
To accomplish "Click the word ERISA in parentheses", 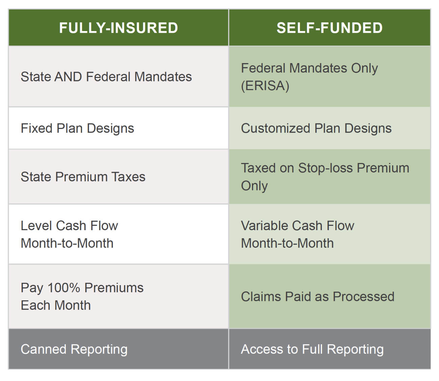I will (265, 86).
